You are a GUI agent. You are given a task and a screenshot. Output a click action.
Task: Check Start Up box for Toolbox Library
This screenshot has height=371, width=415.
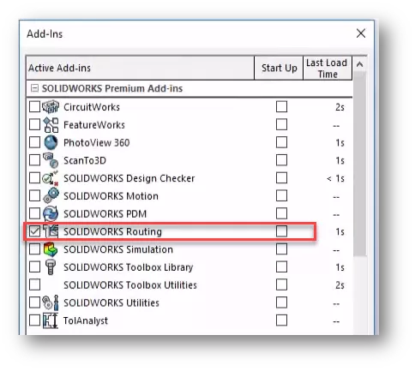click(x=281, y=267)
